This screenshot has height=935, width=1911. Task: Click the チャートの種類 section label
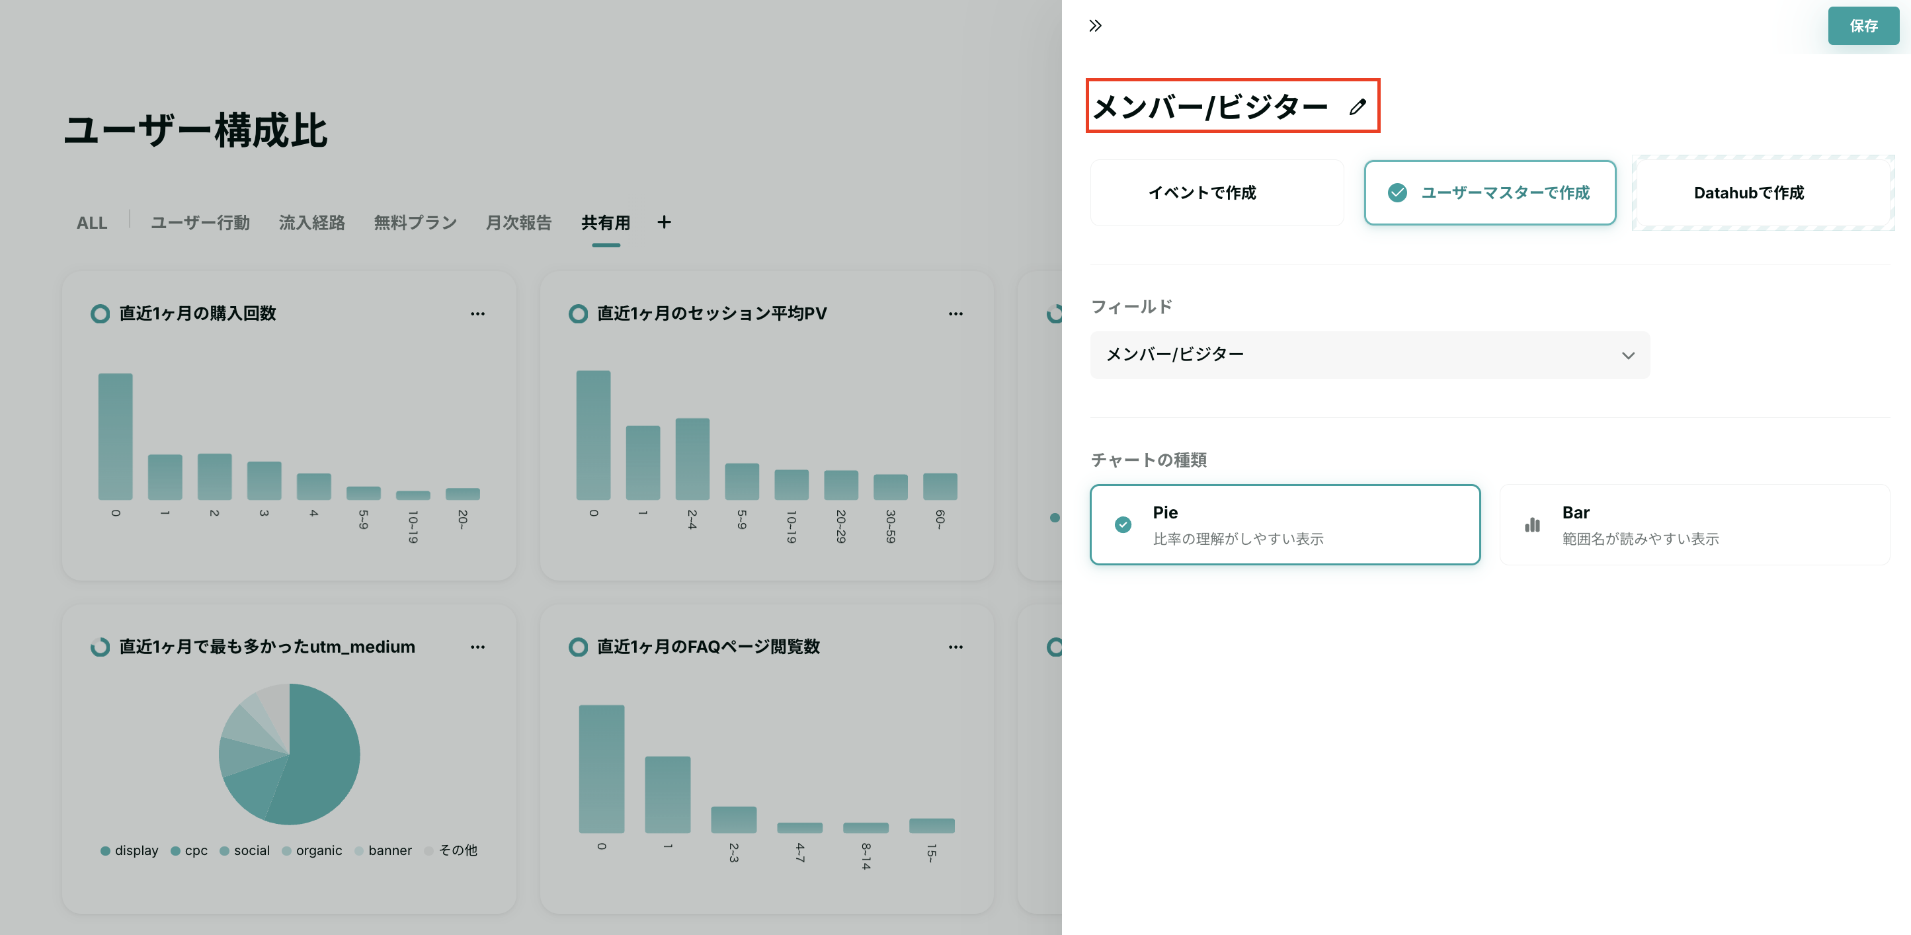1149,460
